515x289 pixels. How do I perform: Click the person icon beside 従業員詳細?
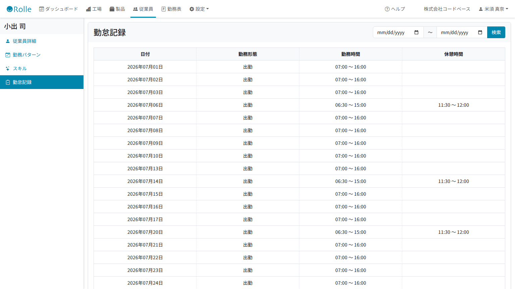point(8,41)
